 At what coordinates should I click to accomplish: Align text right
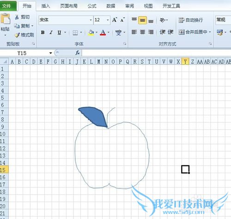click(x=151, y=32)
